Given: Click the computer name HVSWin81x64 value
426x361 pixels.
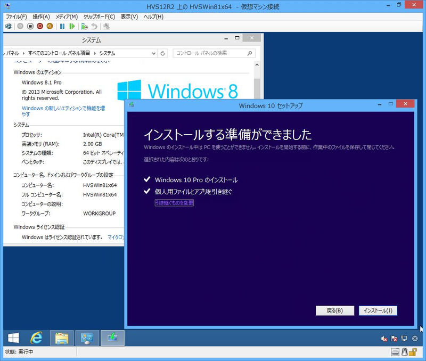Looking at the screenshot, I should pos(100,185).
